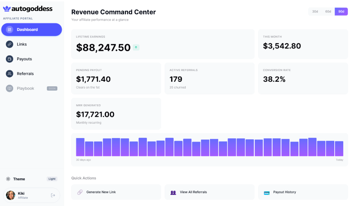The width and height of the screenshot is (354, 206).
Task: Click the sun Theme icon
Action: [x=8, y=179]
